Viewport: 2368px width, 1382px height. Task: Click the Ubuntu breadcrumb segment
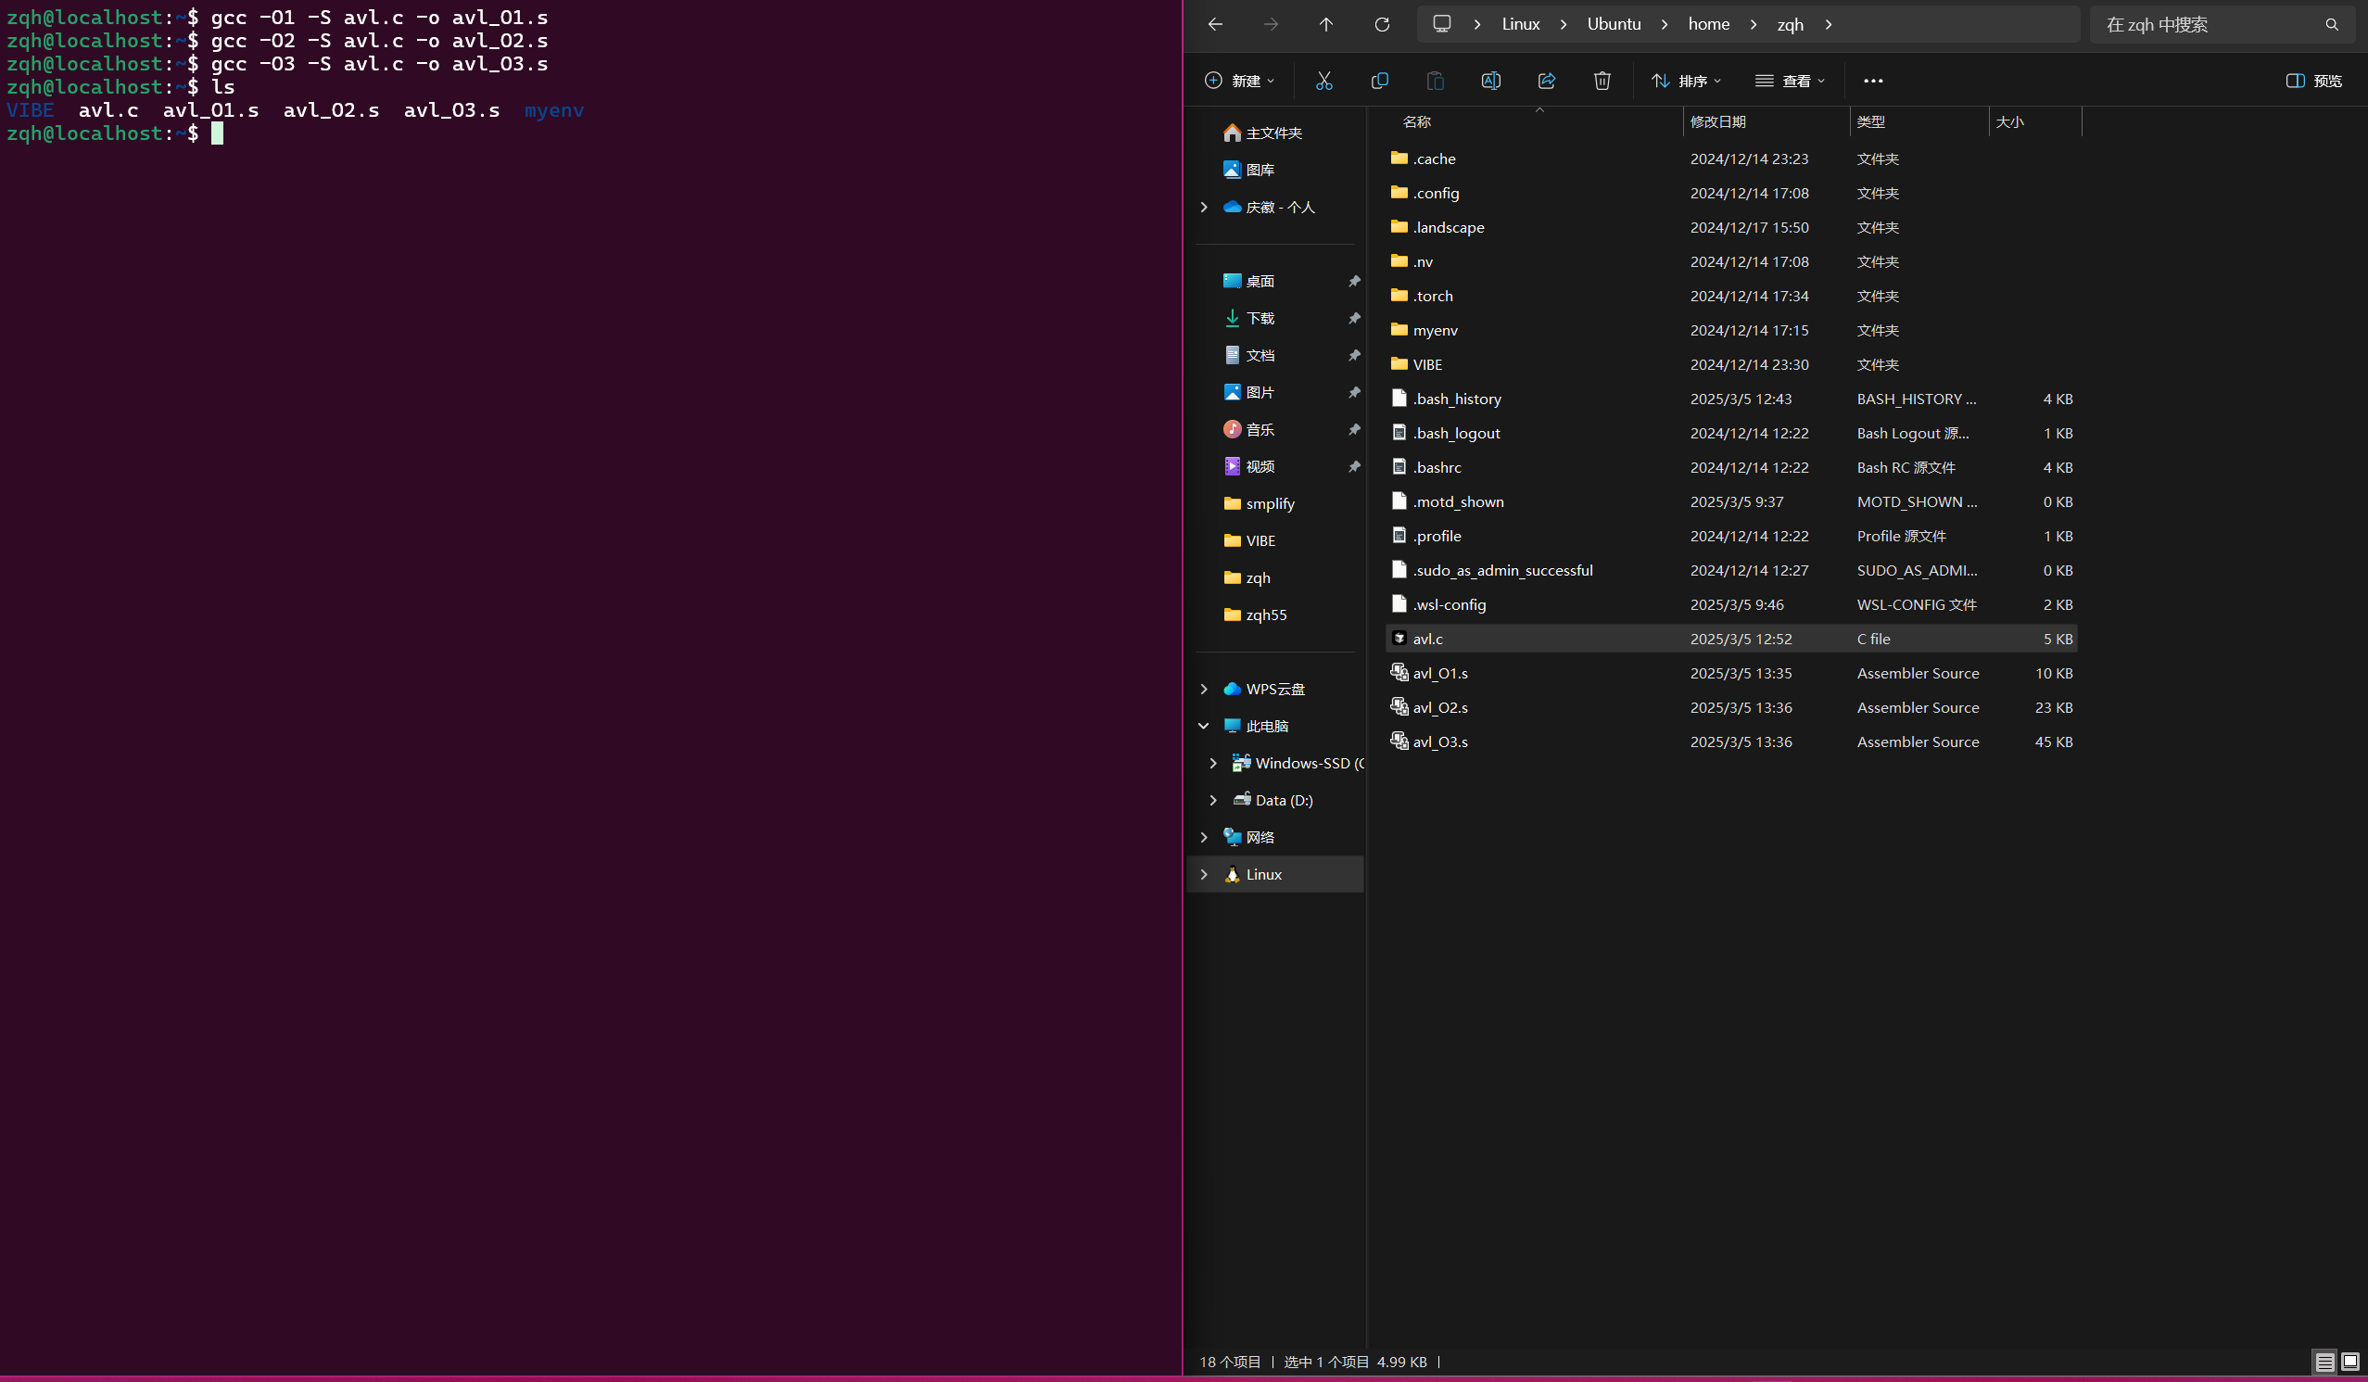pyautogui.click(x=1614, y=24)
